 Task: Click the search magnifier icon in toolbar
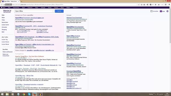coord(151,5)
